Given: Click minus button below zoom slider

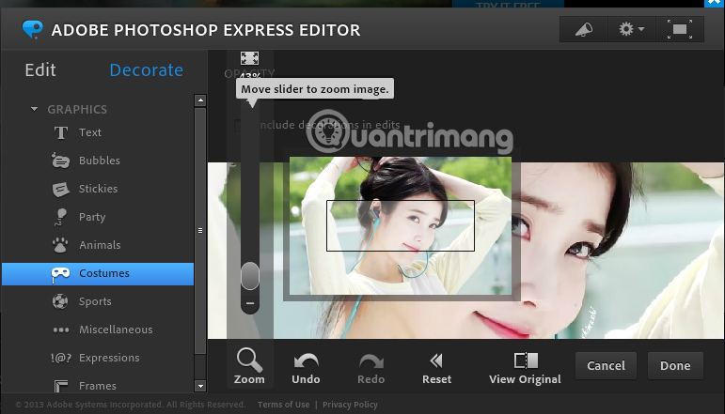Looking at the screenshot, I should 250,303.
